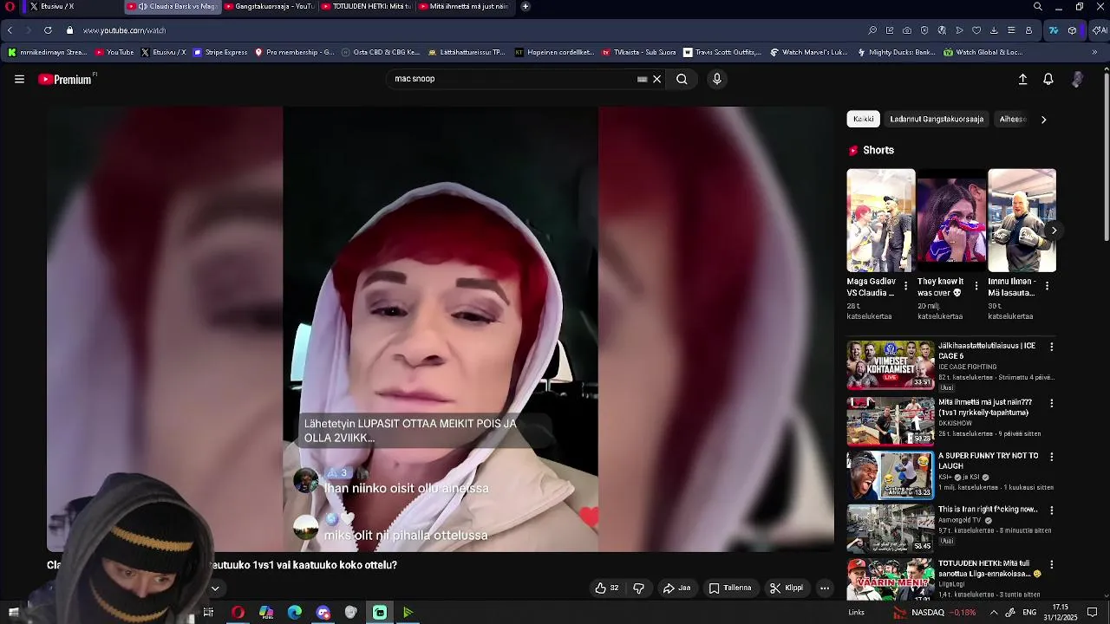Open YouTube notifications bell

[x=1048, y=79]
